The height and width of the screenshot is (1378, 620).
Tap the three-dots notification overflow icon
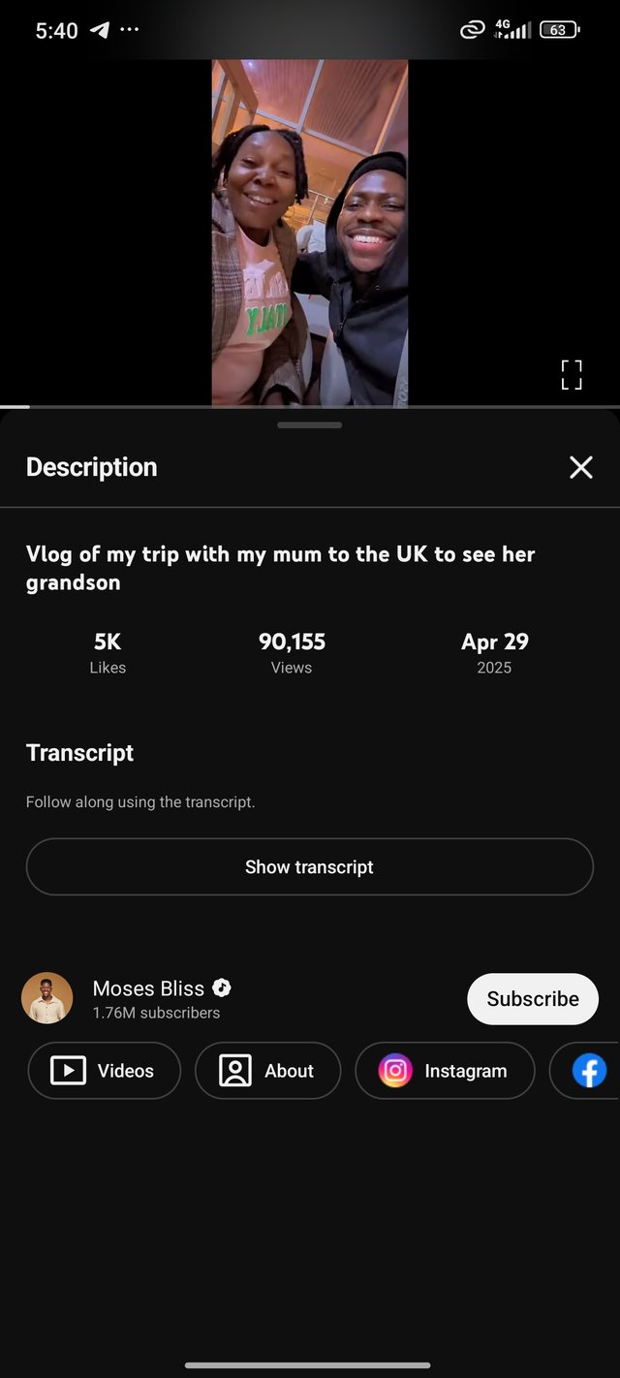[x=129, y=29]
